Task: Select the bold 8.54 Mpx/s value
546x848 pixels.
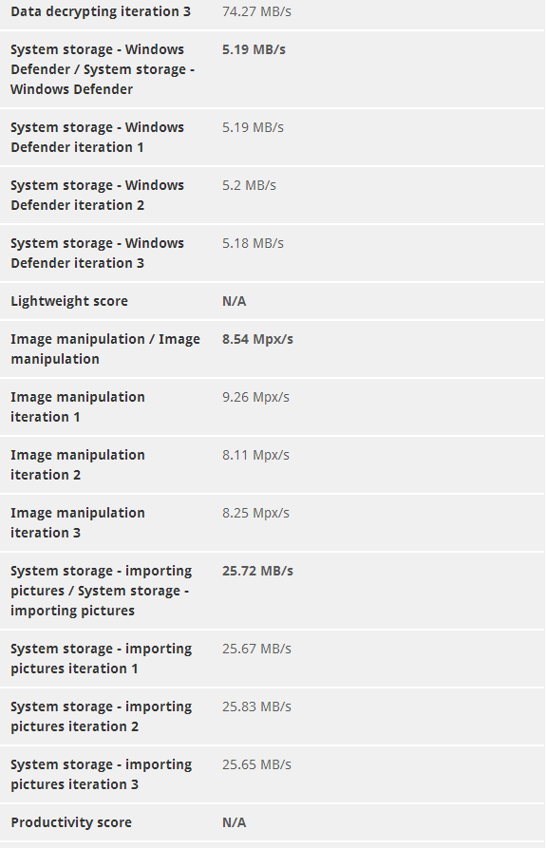Action: [257, 339]
